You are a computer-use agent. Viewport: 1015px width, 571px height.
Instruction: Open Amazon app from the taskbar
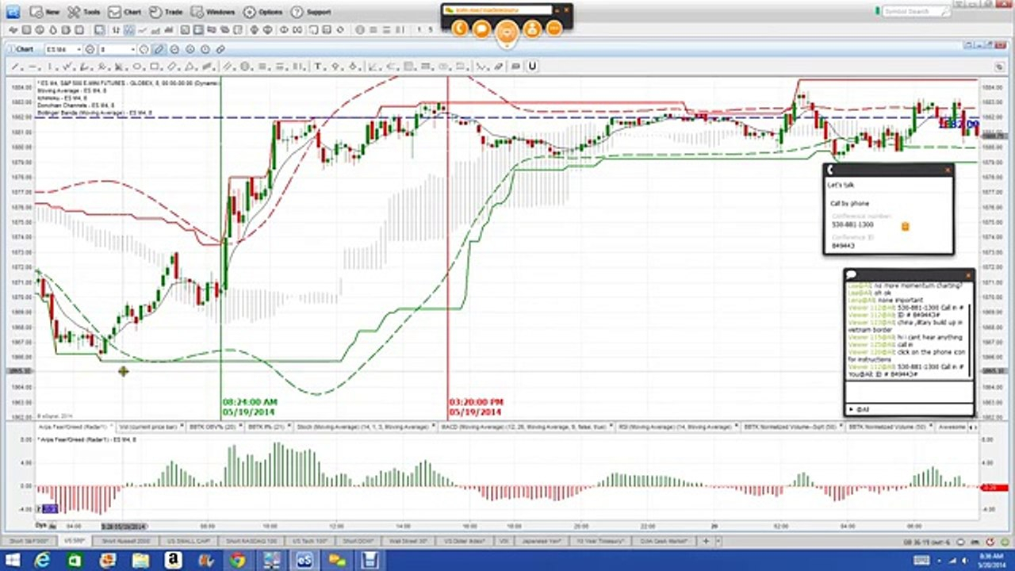[x=172, y=561]
